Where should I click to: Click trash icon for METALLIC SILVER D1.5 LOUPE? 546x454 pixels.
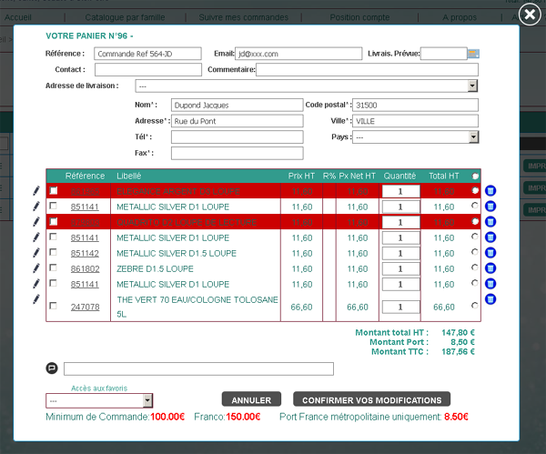[x=490, y=253]
